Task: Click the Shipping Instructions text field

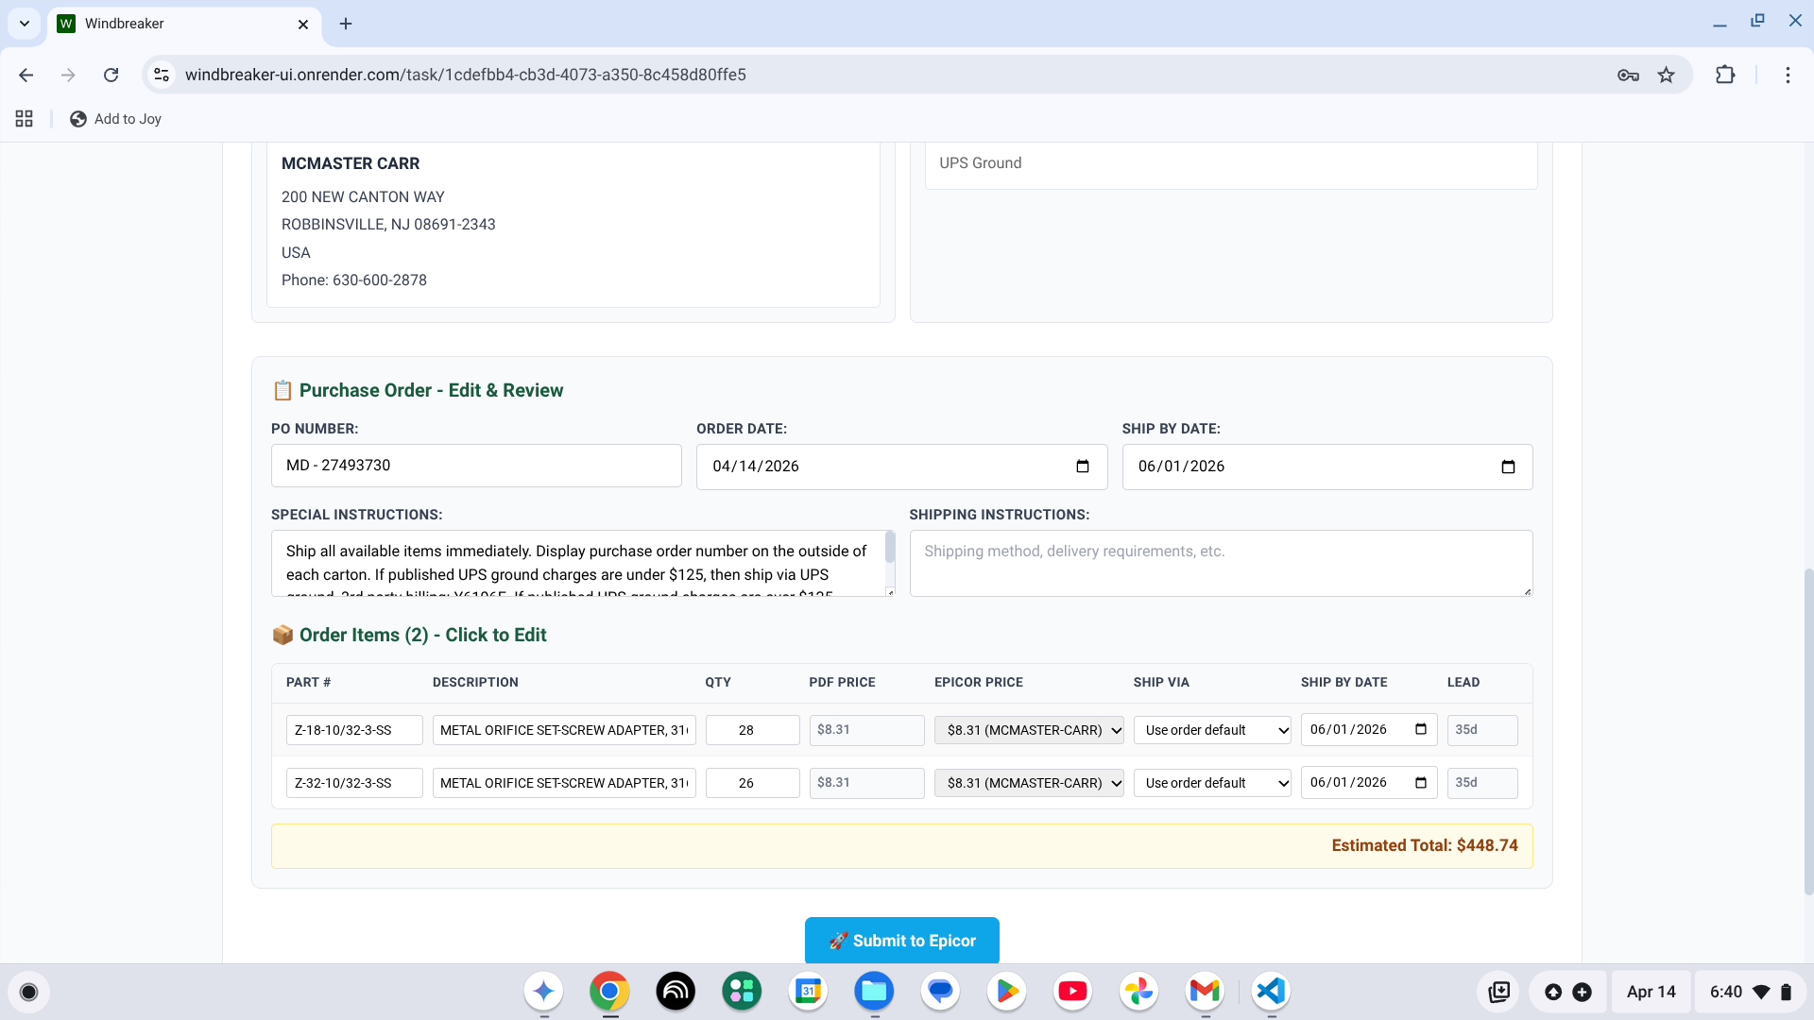Action: pyautogui.click(x=1219, y=563)
